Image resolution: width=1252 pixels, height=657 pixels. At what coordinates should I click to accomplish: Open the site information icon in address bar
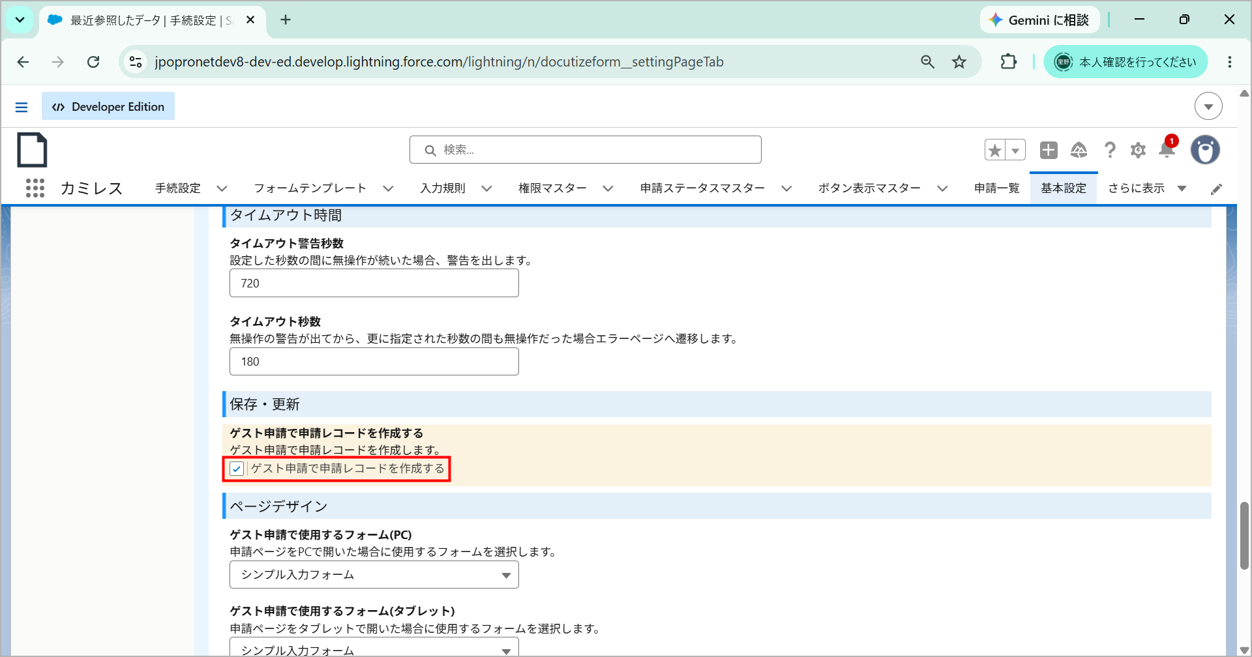click(136, 62)
